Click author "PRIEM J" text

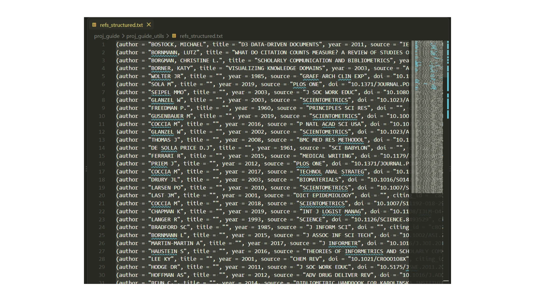[x=163, y=164]
